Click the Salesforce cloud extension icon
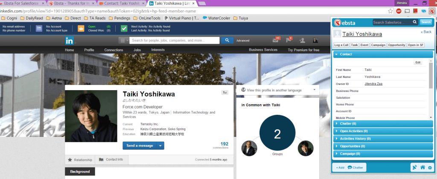437x179 pixels. pyautogui.click(x=424, y=11)
